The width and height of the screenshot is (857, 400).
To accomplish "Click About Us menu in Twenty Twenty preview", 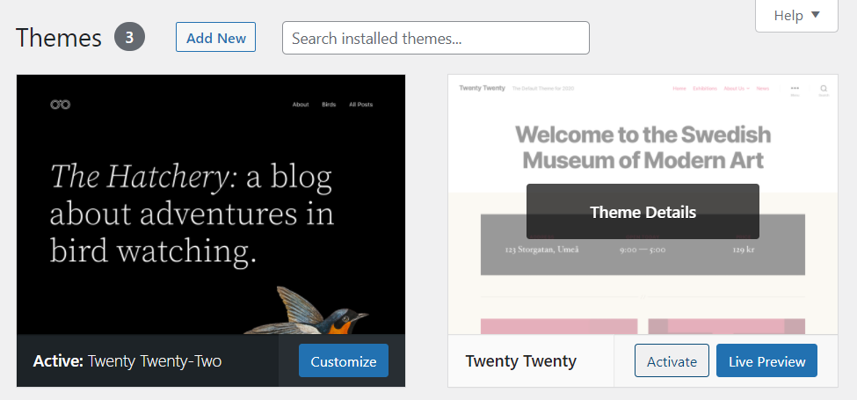I will click(737, 89).
